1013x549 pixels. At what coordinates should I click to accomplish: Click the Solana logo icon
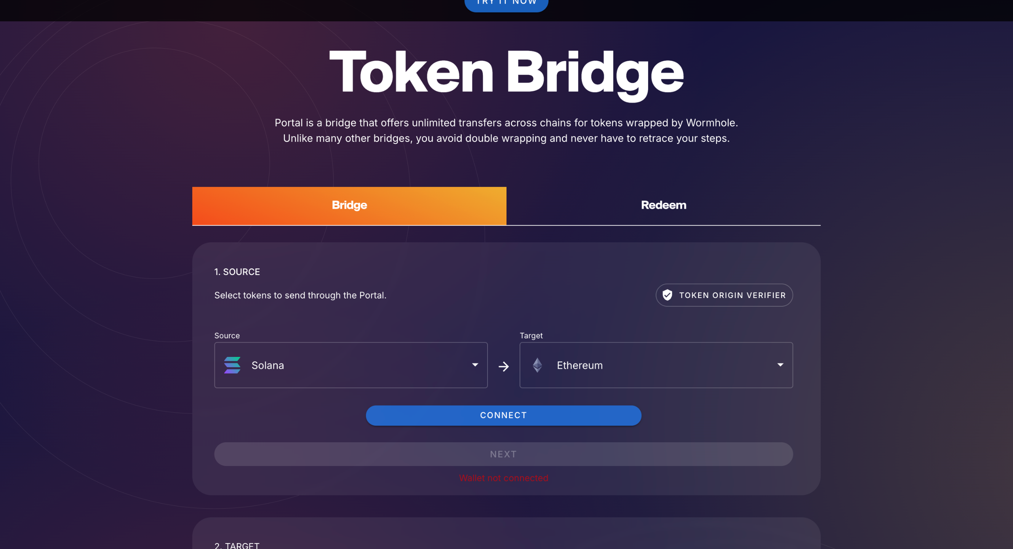[232, 365]
